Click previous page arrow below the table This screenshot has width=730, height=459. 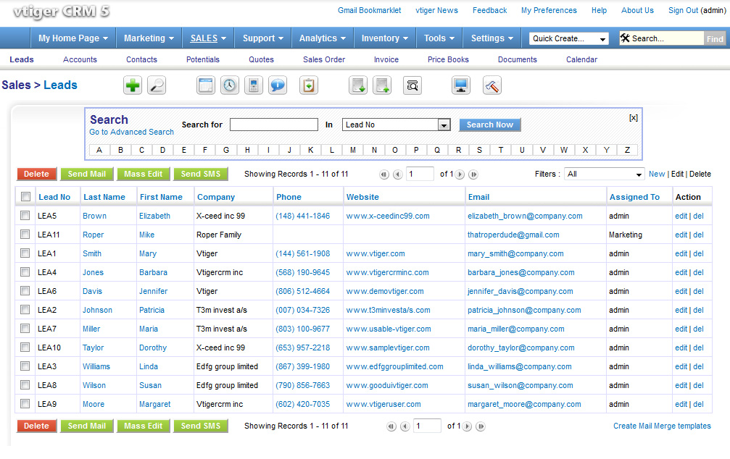point(405,426)
